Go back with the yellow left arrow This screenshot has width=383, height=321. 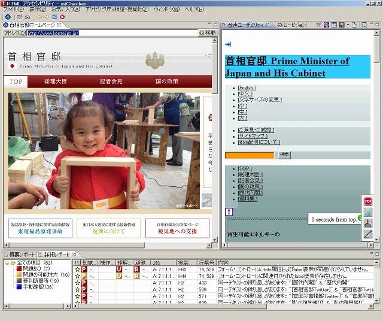click(39, 17)
